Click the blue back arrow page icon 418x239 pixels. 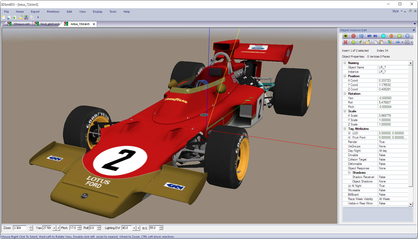9,18
